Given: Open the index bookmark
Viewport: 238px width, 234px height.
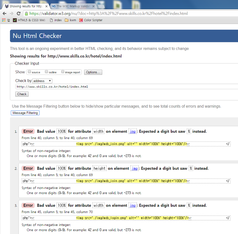Looking at the screenshot, I should pyautogui.click(x=56, y=20).
